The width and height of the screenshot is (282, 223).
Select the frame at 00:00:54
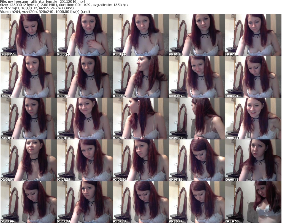tap(85, 35)
